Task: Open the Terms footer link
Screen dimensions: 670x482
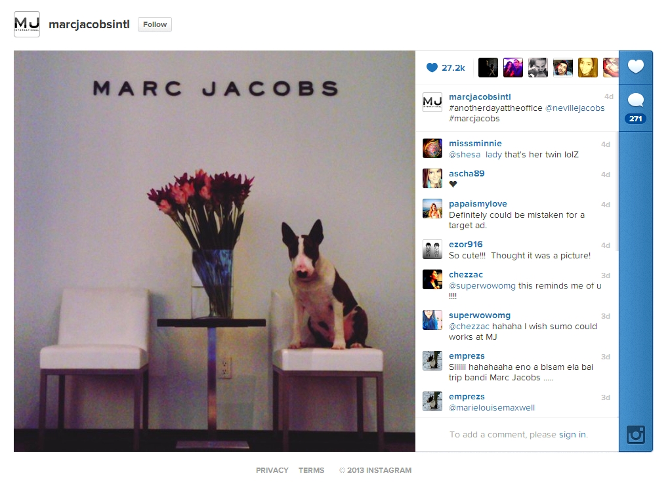Action: click(311, 470)
